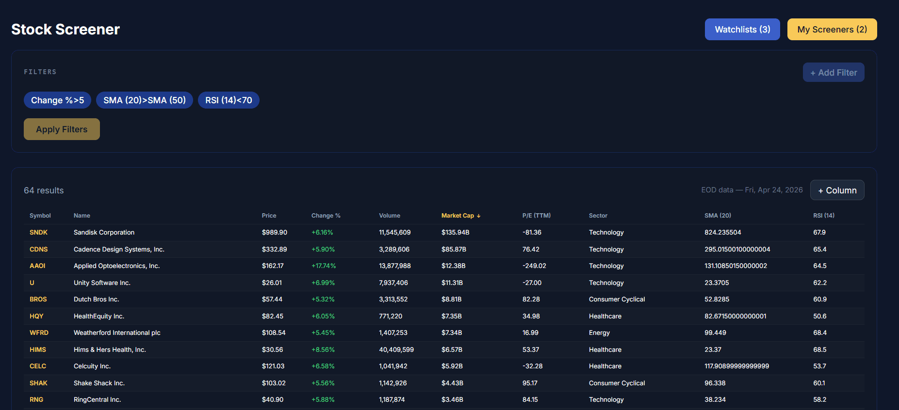Screen dimensions: 899x410
Task: Click the $989.90 price cell
Action: (x=275, y=233)
